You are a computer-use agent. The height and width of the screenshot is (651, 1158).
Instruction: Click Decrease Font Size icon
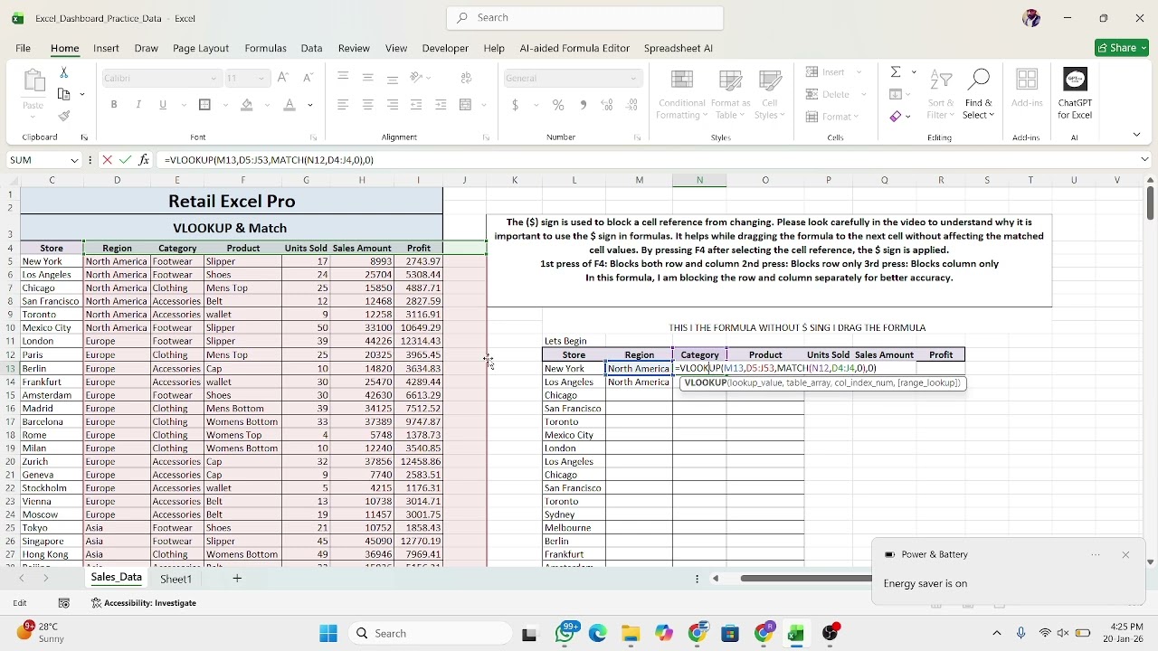pyautogui.click(x=306, y=78)
